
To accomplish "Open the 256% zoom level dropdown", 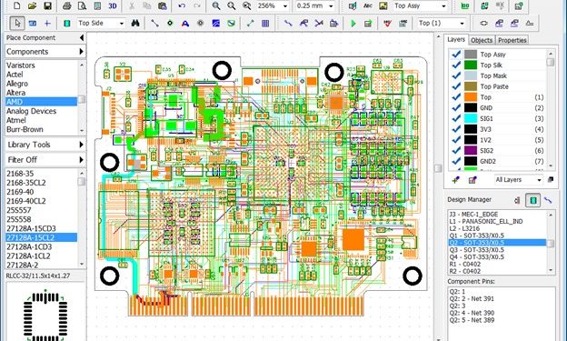I will point(285,6).
